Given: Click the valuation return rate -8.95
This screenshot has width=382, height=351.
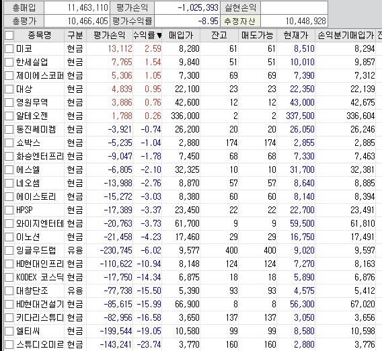Looking at the screenshot, I should 208,22.
